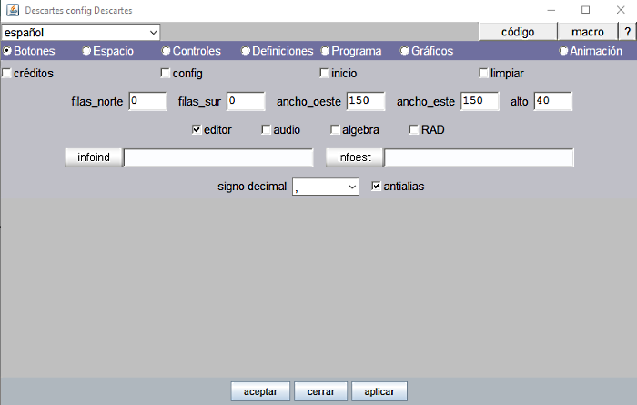Viewport: 637px width, 405px height.
Task: Minimize the Descartes config window
Action: click(x=551, y=10)
